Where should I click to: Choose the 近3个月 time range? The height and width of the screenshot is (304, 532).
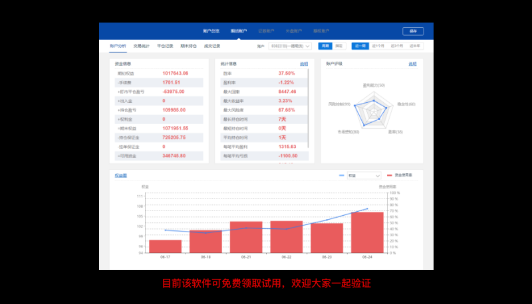pos(397,46)
